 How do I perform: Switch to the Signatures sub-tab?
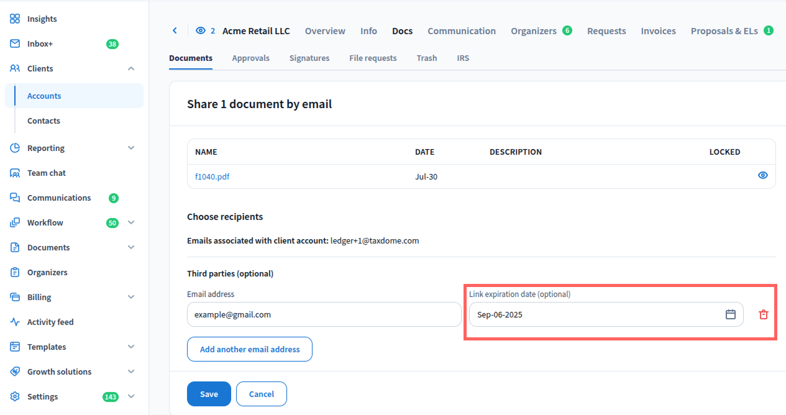tap(309, 58)
